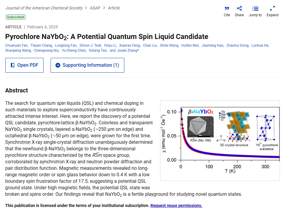Click author Xutang Tao name
Image resolution: width=285 pixels, height=212 pixels.
pyautogui.click(x=98, y=50)
